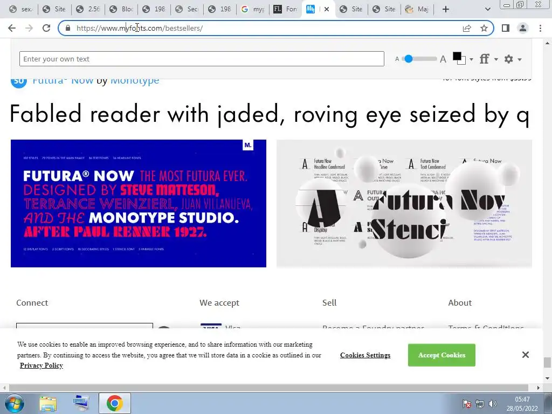Expand the ligatures dropdown arrow
The width and height of the screenshot is (552, 414).
[x=496, y=59]
